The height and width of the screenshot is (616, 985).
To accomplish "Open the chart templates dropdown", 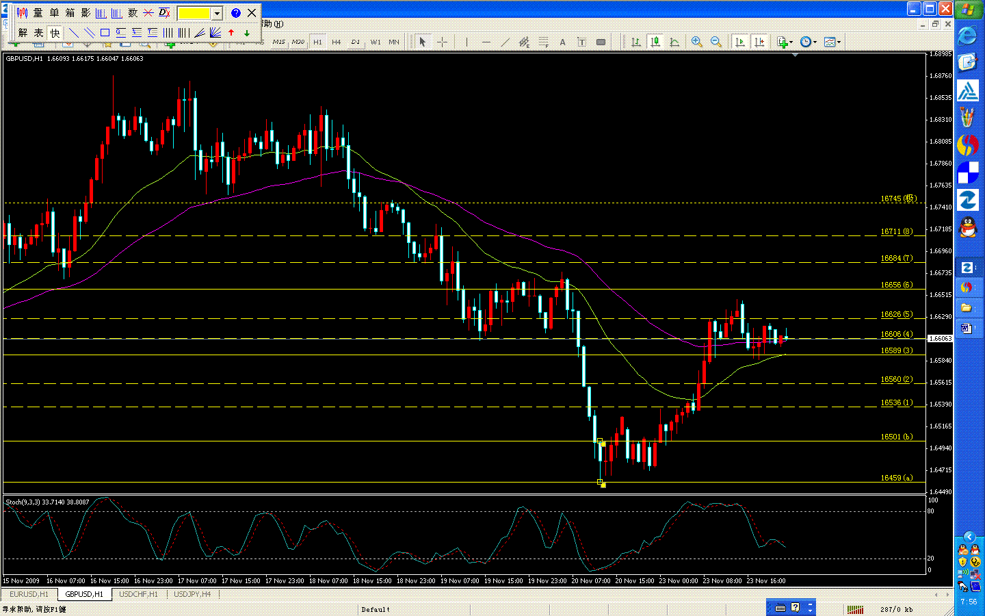I will [x=832, y=42].
